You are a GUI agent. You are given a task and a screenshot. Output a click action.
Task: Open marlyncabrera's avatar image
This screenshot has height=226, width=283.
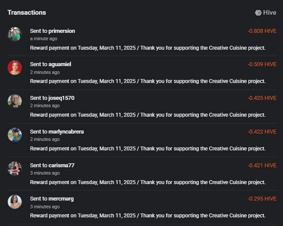(15, 135)
